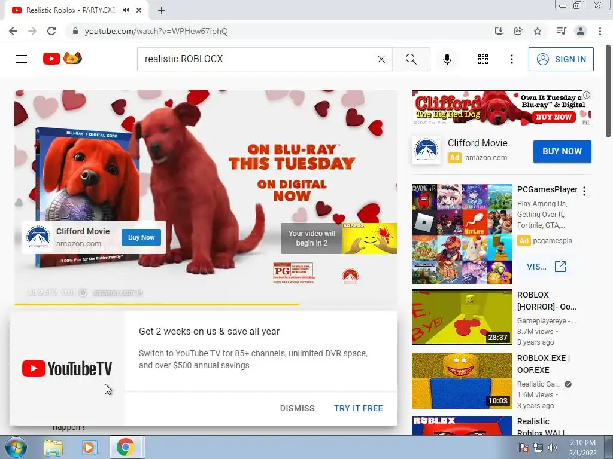The height and width of the screenshot is (459, 613).
Task: Open PCGamesPlayer ad thumbnail
Action: pos(462,234)
